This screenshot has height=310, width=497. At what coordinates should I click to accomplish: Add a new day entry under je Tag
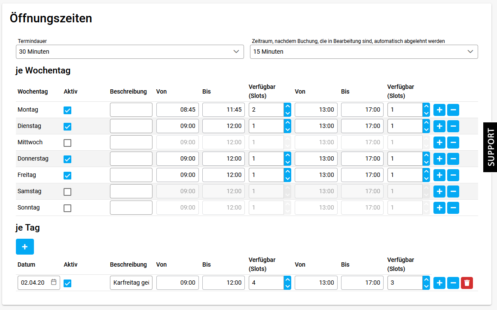coord(25,246)
